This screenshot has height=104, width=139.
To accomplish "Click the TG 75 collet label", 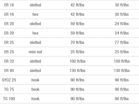I will pyautogui.click(x=9, y=89).
